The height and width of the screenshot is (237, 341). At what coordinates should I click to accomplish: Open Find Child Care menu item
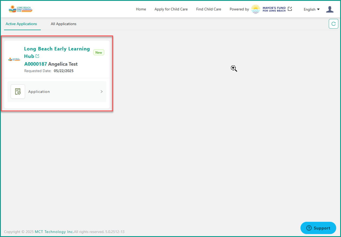tap(208, 9)
